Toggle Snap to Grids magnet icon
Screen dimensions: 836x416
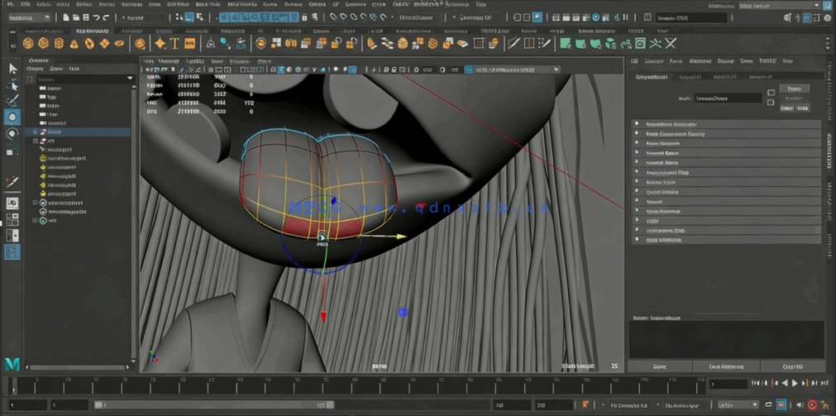333,17
